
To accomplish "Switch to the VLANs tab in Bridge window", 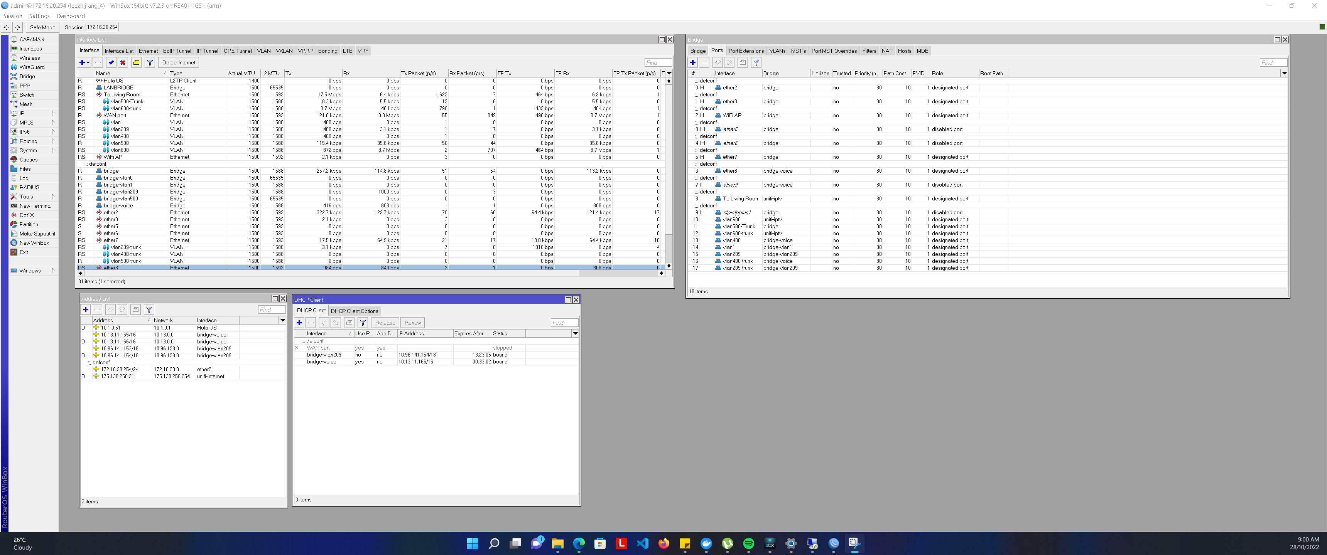I will [x=777, y=51].
